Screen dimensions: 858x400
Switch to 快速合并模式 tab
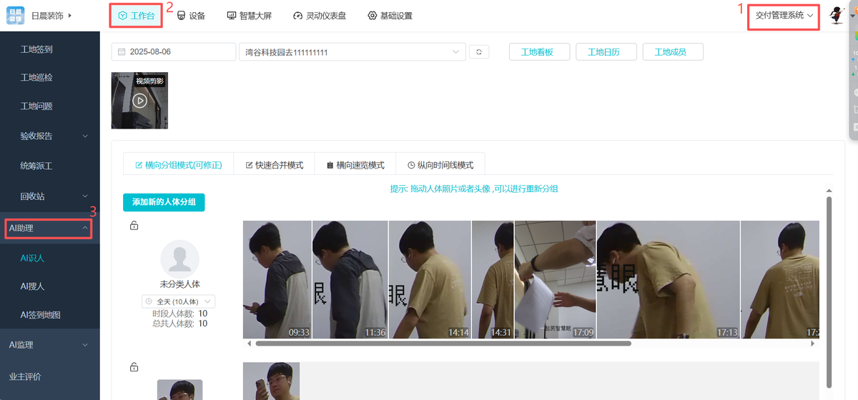275,165
